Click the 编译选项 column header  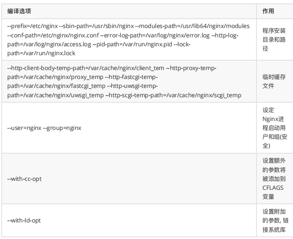click(19, 11)
